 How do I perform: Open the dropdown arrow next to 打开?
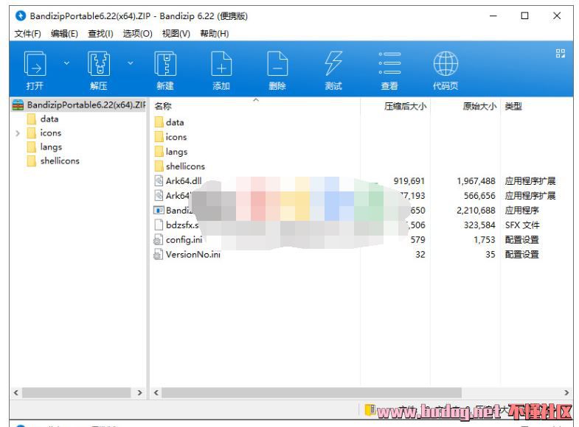tap(66, 63)
